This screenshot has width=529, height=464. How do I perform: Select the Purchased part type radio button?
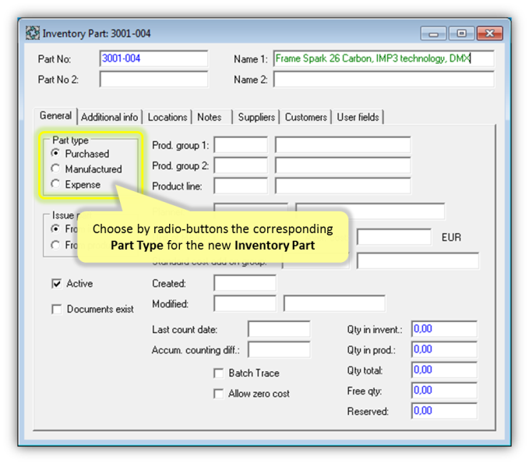pyautogui.click(x=55, y=154)
